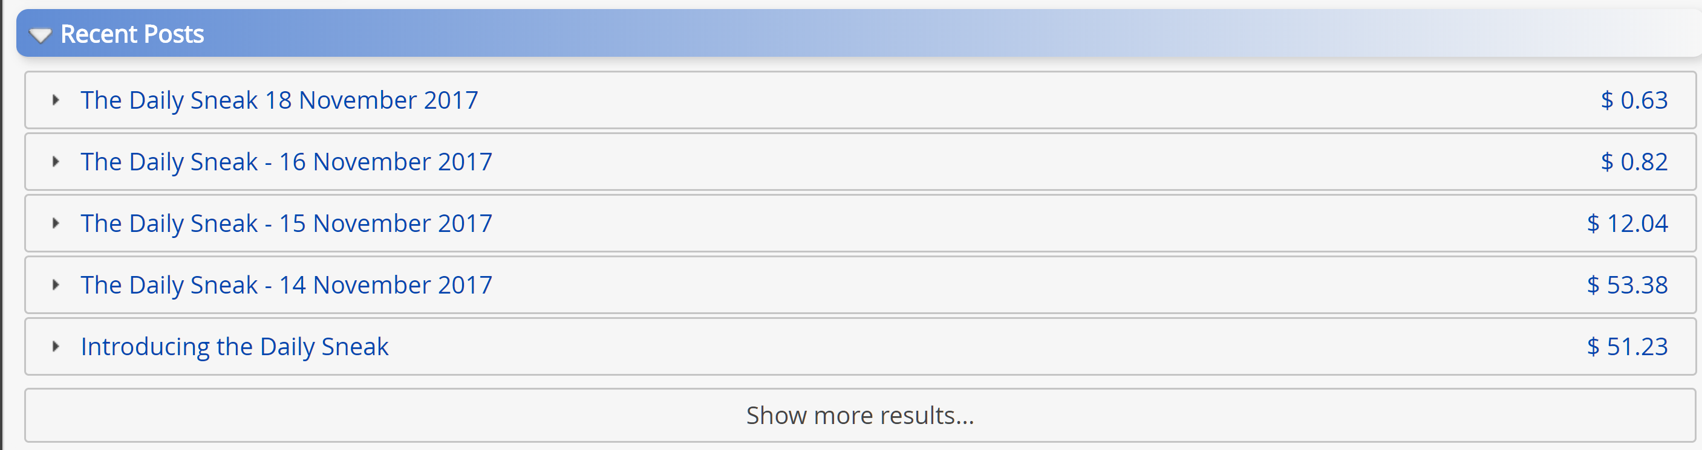Image resolution: width=1702 pixels, height=450 pixels.
Task: Expand the 18 November 2017 post arrow
Action: click(x=56, y=100)
